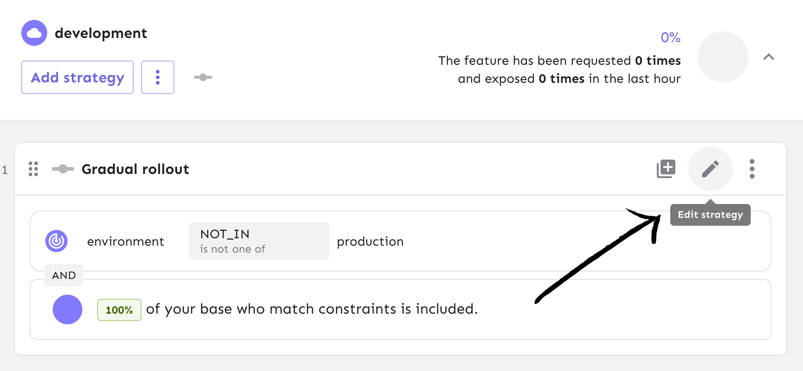Viewport: 803px width, 371px height.
Task: Click the drag handle beside Gradual rollout
Action: [33, 169]
